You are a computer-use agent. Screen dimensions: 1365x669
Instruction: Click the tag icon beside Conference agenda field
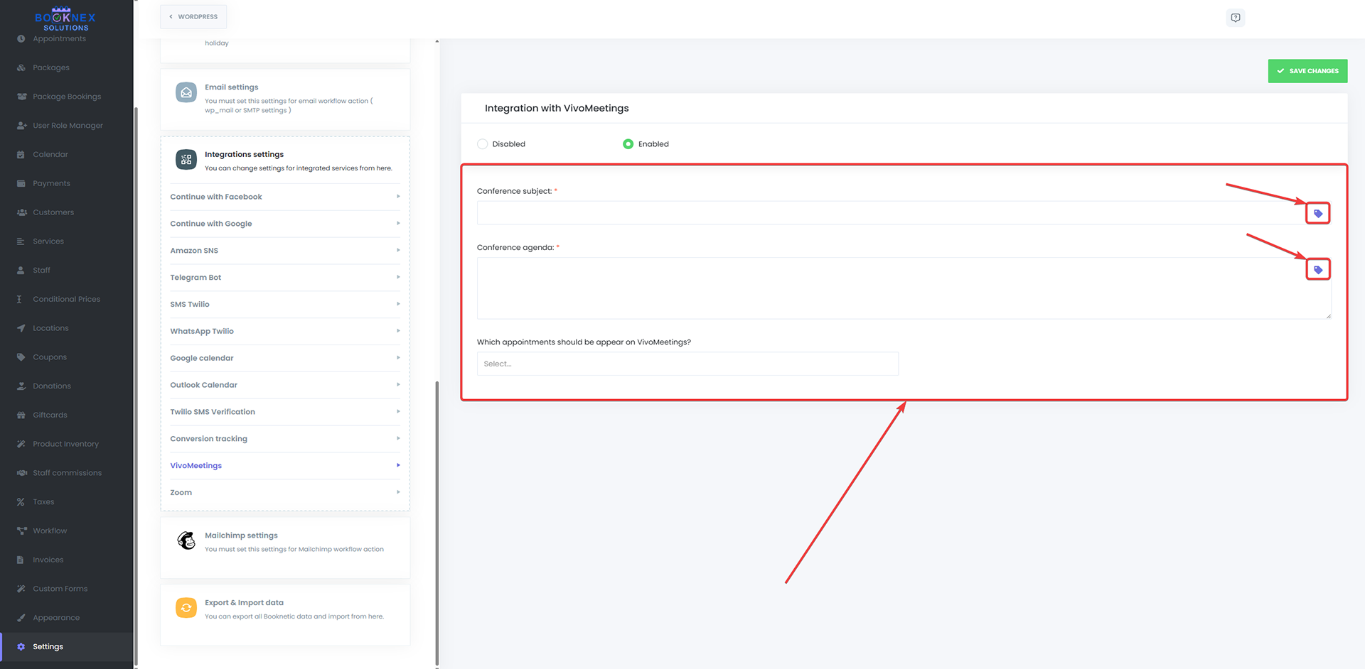tap(1317, 268)
